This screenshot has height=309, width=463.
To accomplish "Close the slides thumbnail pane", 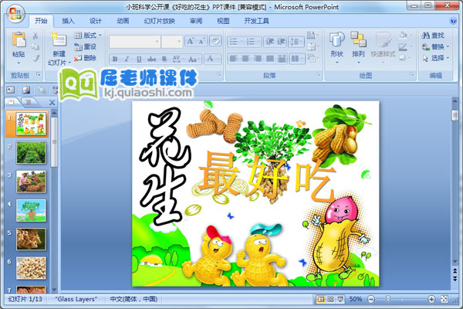I will coord(52,103).
